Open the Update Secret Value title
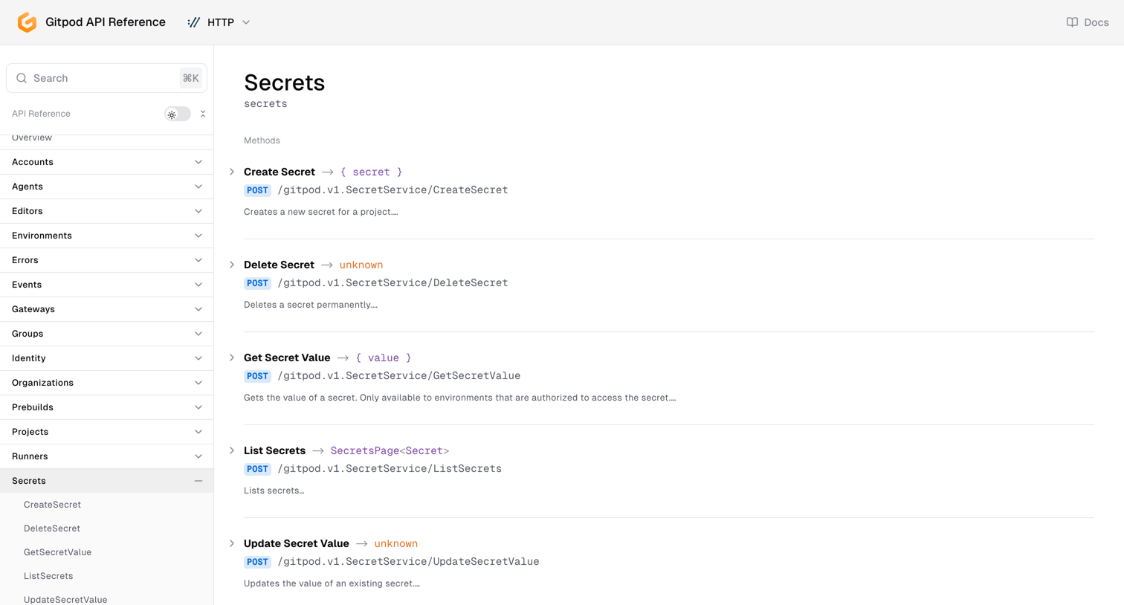The width and height of the screenshot is (1124, 605). click(x=297, y=543)
